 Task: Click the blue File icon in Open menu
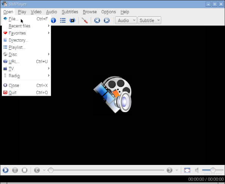tap(5, 19)
